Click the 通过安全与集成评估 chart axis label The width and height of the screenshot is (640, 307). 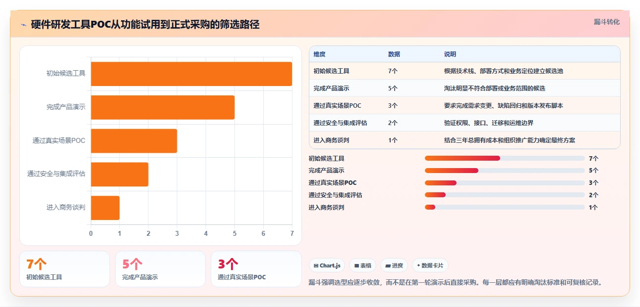(x=57, y=174)
